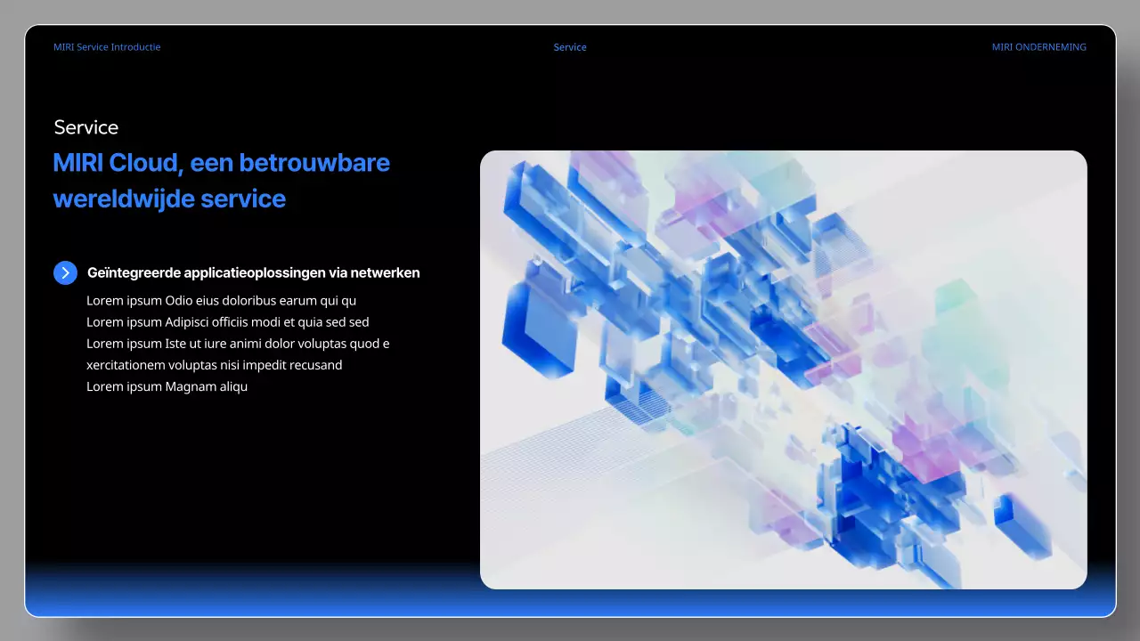
Task: Select the line "Lorem ipsum Iste ut iure"
Action: (x=238, y=344)
